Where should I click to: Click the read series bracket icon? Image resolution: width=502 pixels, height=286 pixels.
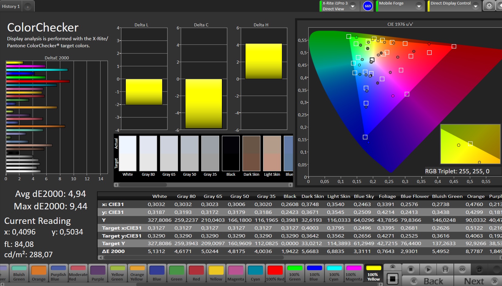[445, 269]
